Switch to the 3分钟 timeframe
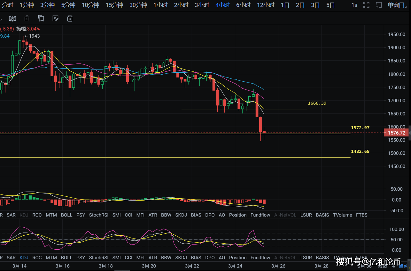The height and width of the screenshot is (271, 411). click(47, 5)
